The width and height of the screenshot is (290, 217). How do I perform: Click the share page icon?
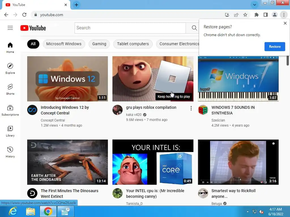[x=236, y=15]
